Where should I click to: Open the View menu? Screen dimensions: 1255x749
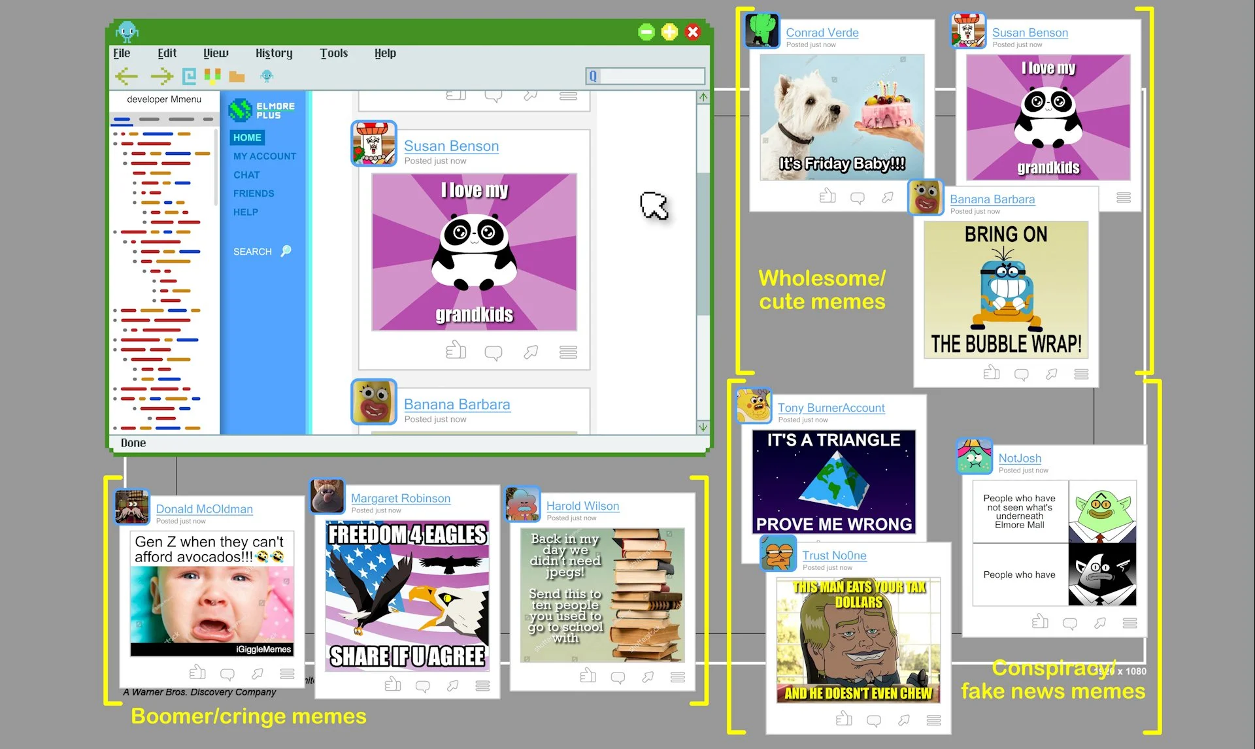point(216,53)
